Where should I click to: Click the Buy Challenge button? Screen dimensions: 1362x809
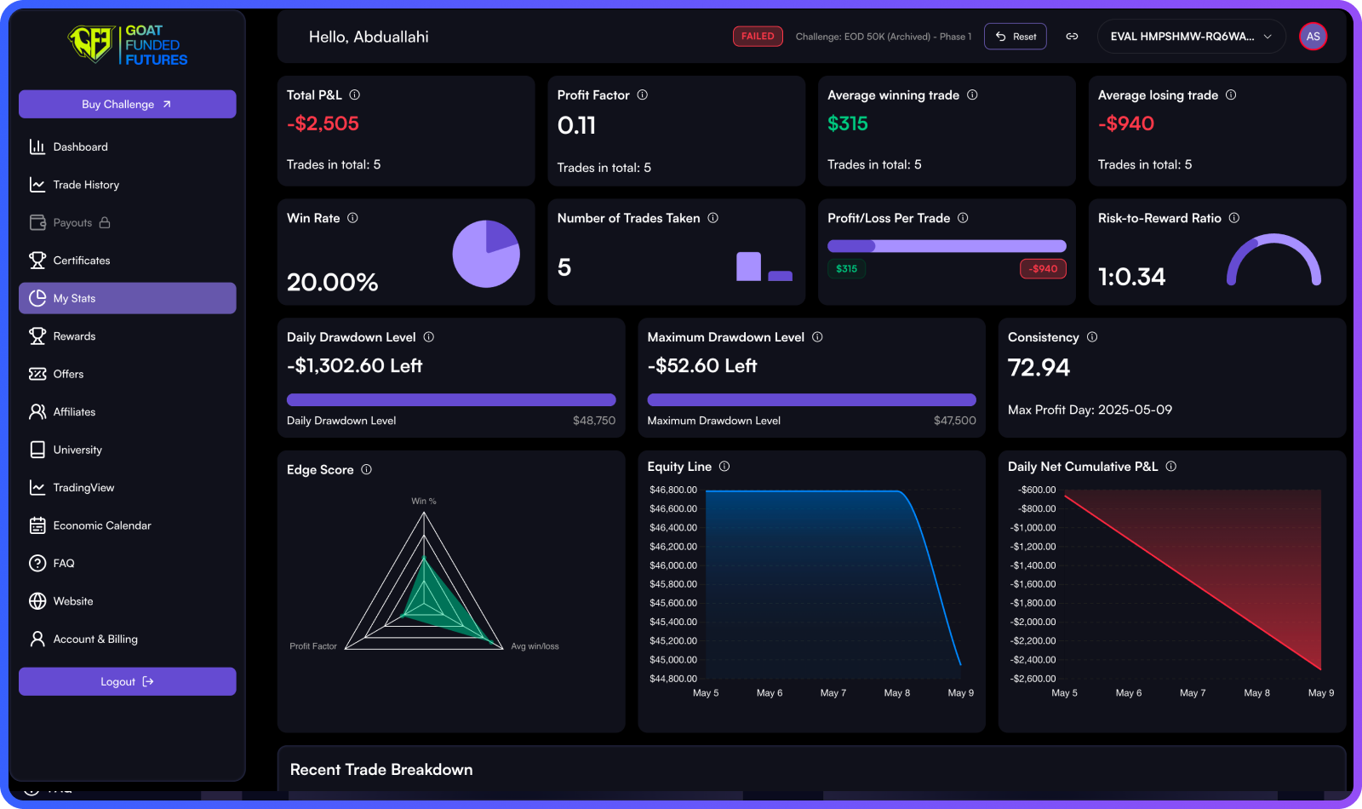(127, 104)
